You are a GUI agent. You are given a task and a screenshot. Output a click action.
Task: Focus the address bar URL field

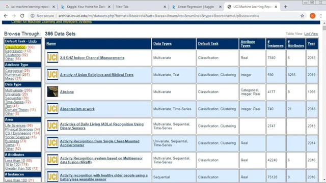coord(158,16)
